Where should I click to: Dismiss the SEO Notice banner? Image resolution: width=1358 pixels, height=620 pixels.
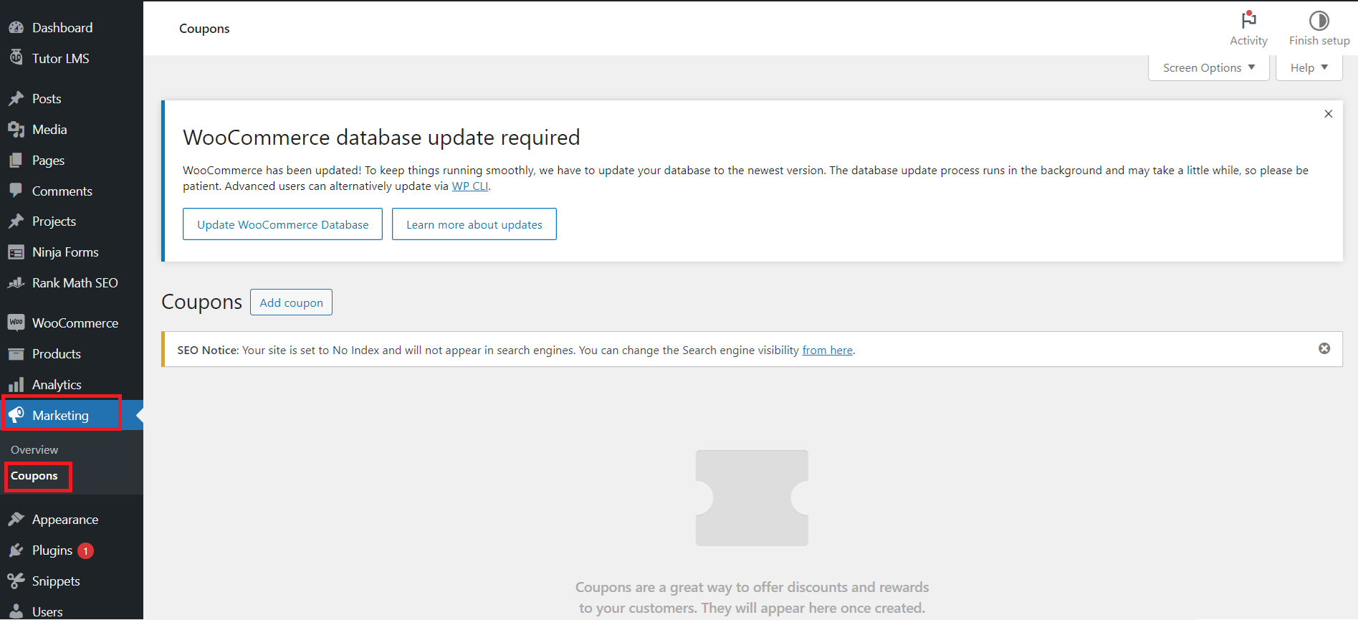pos(1324,348)
